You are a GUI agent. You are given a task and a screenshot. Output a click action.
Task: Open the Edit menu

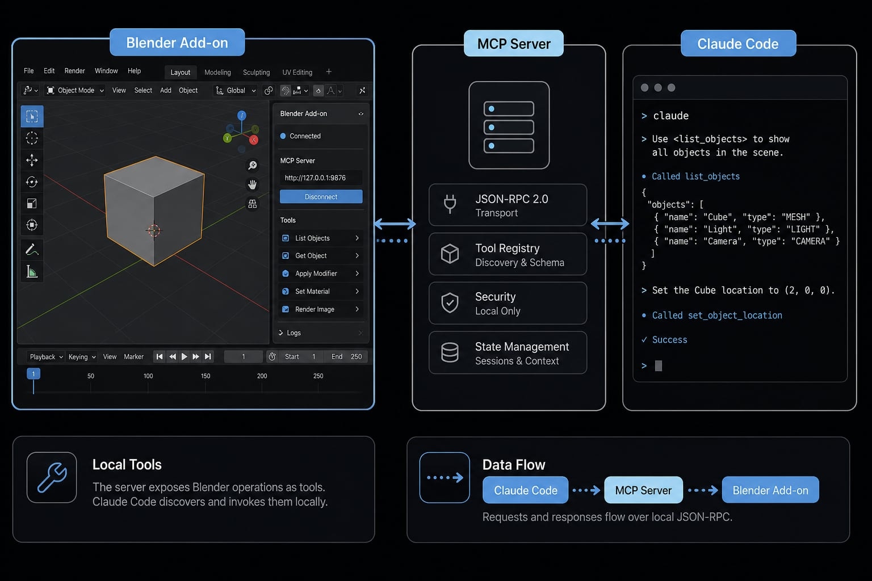tap(49, 71)
